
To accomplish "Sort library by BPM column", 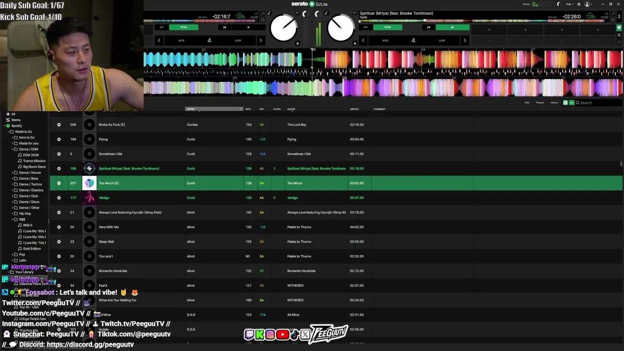I will (248, 109).
